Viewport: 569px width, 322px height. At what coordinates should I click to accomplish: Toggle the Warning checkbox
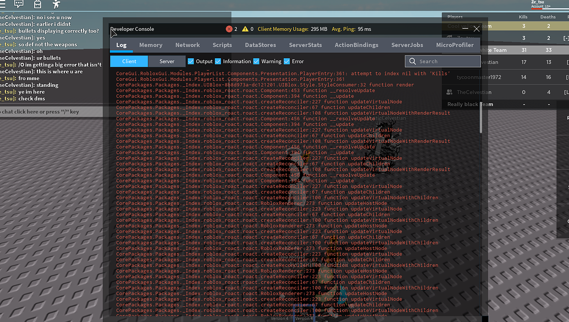(x=256, y=62)
